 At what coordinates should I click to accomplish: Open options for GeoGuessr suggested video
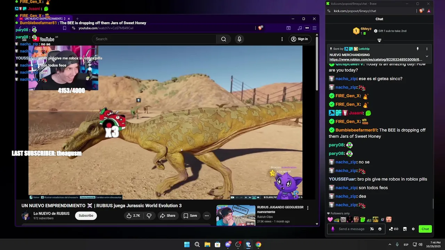(308, 208)
